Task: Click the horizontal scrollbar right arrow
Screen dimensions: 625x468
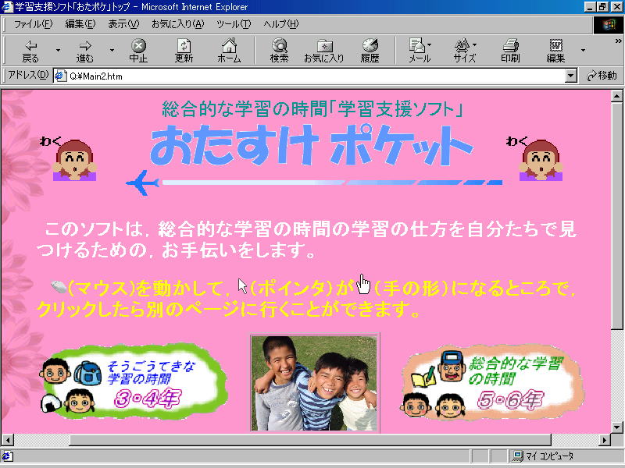Action: tap(605, 440)
